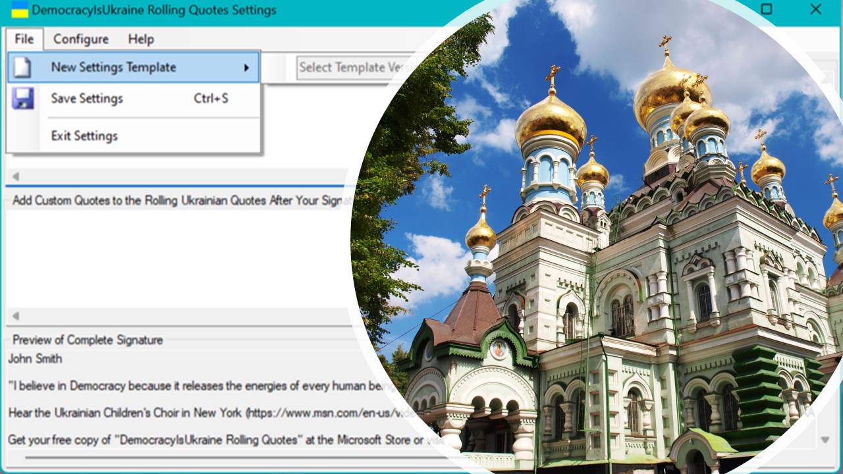Maximize the Rolling Quotes Settings window
The height and width of the screenshot is (474, 843).
766,9
